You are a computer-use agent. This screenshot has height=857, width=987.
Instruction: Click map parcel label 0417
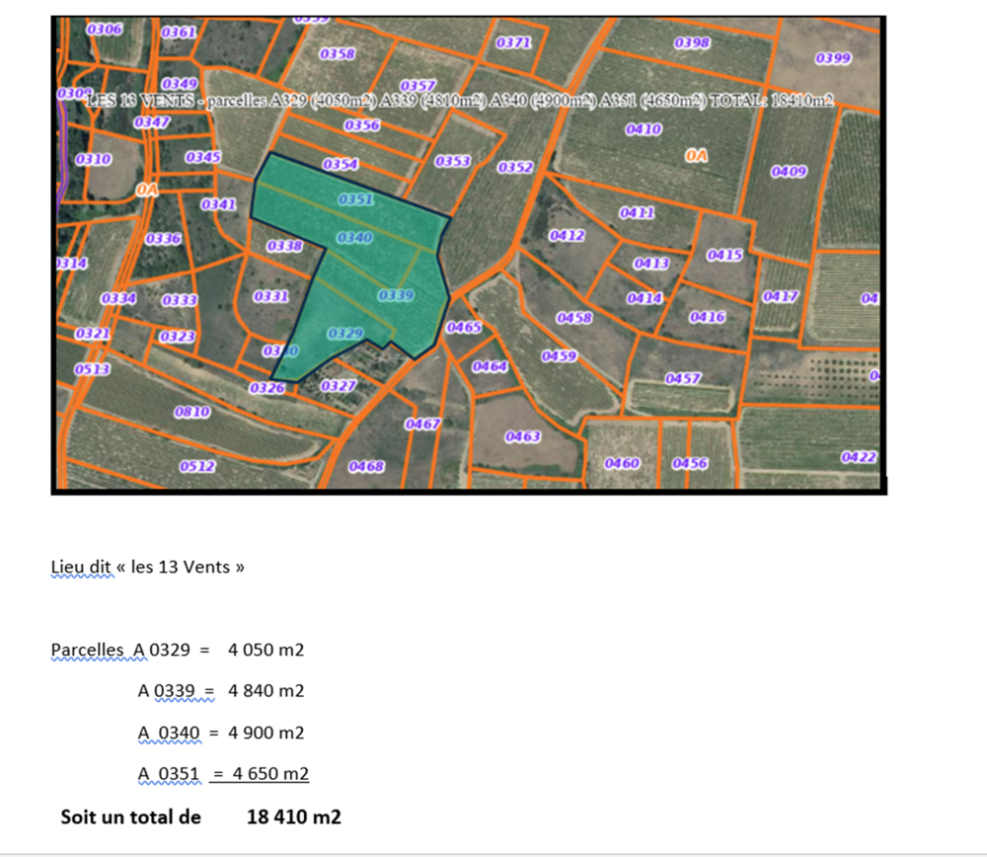click(x=781, y=296)
